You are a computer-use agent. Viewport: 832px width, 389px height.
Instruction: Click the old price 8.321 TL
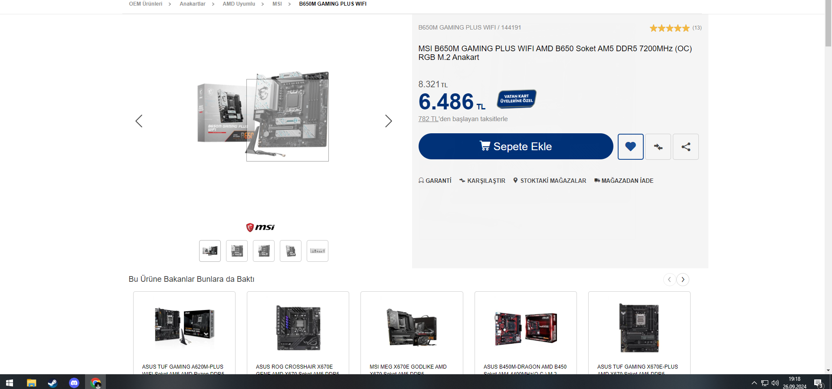click(433, 84)
